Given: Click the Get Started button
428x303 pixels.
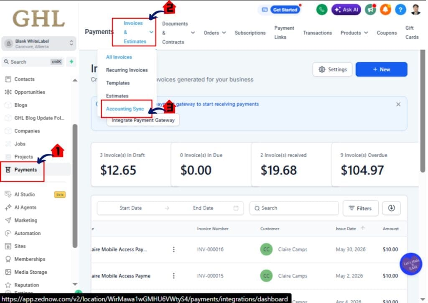Looking at the screenshot, I should click(285, 10).
